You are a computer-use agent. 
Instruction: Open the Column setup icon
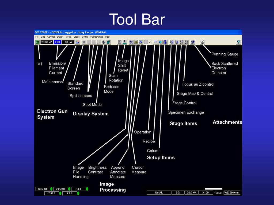(x=165, y=42)
